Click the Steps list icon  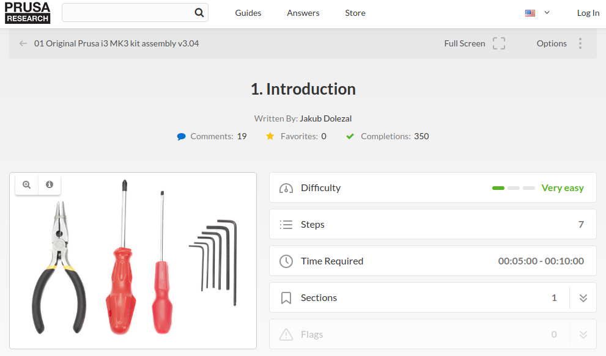(x=286, y=224)
